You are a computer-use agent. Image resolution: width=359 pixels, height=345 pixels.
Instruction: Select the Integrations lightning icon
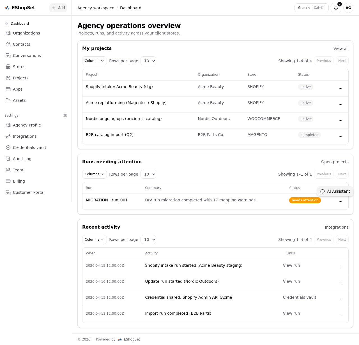click(x=8, y=136)
